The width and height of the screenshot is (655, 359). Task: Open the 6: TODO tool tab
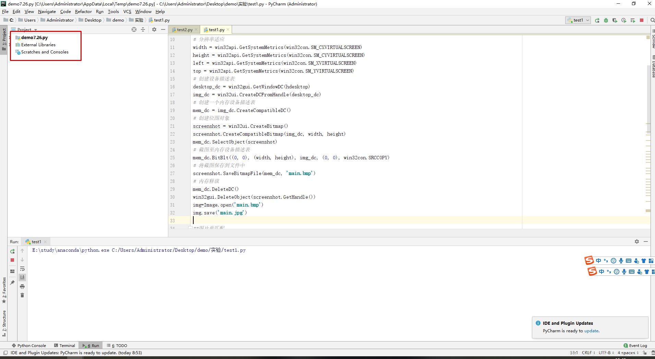click(117, 346)
